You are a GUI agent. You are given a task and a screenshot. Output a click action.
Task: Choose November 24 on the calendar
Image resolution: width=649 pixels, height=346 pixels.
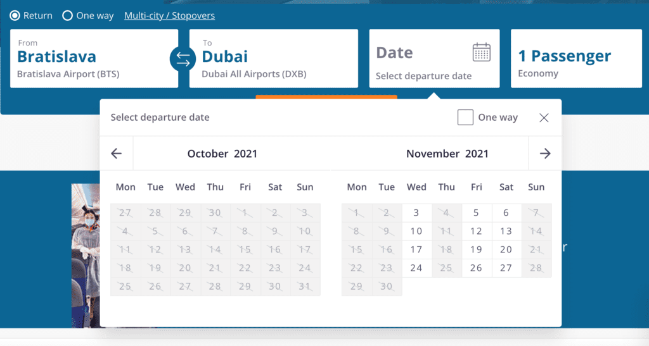click(416, 268)
